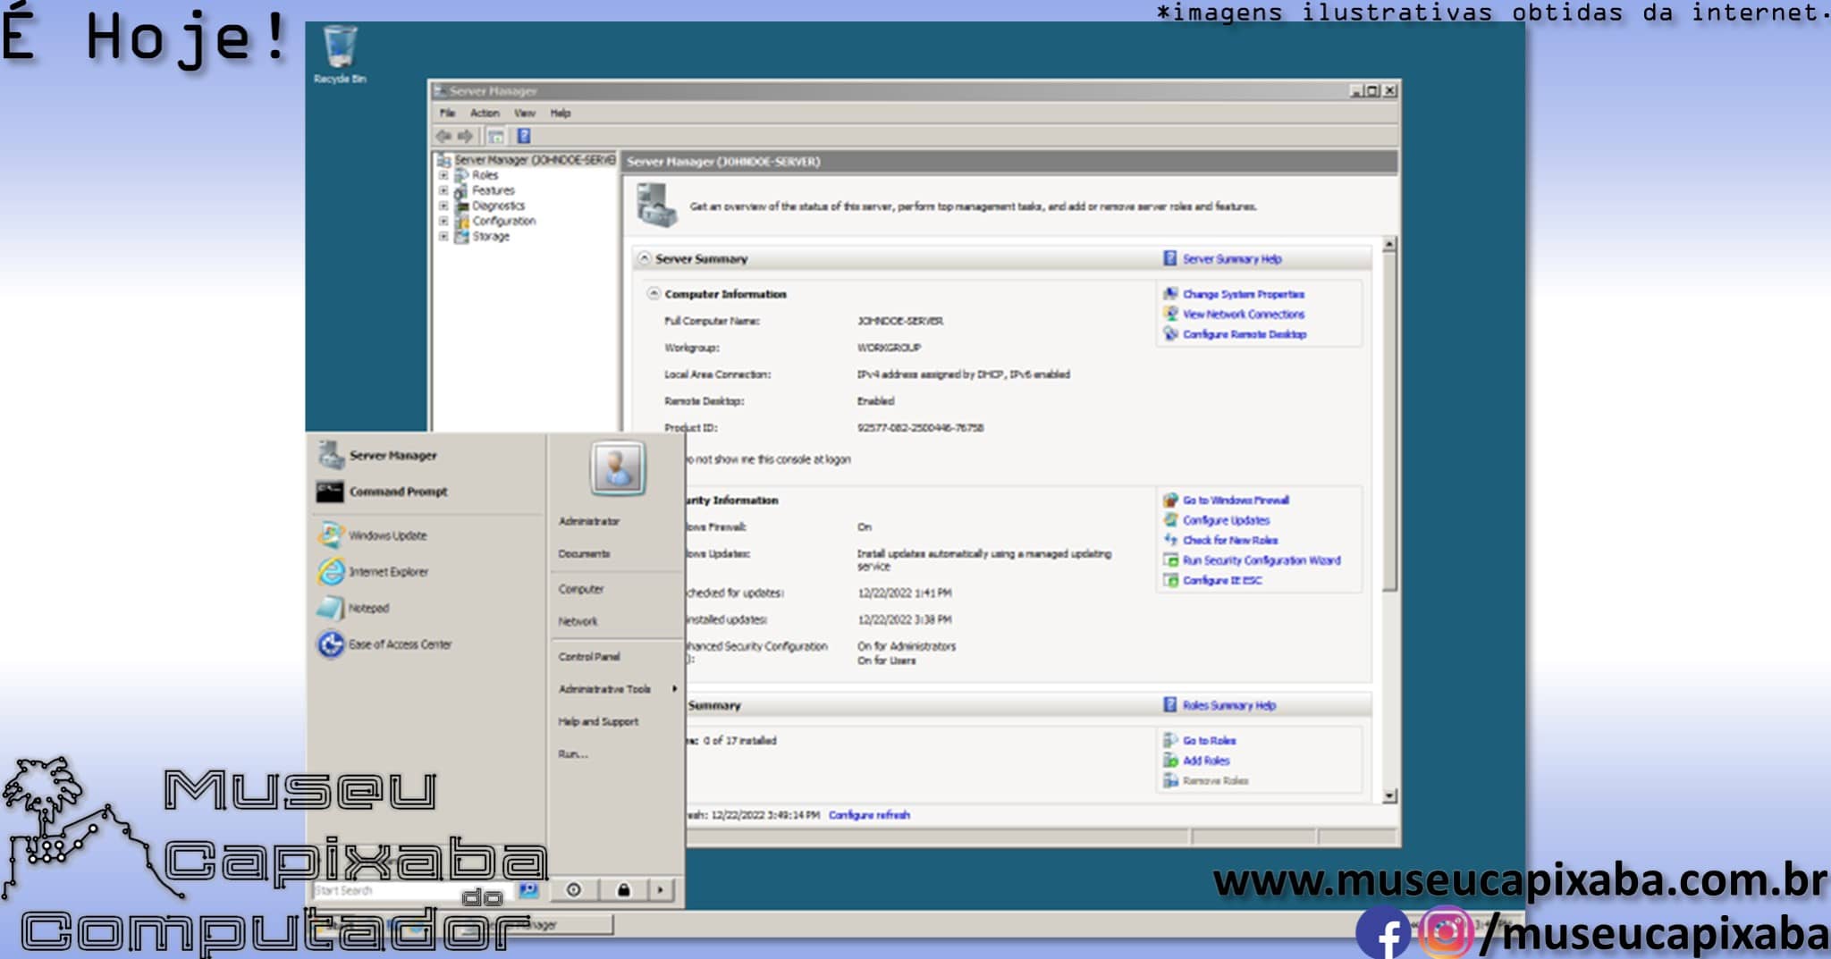The height and width of the screenshot is (959, 1831).
Task: Click the Server Summary Help link
Action: pyautogui.click(x=1232, y=258)
